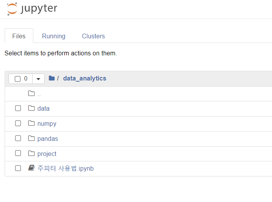The width and height of the screenshot is (272, 202).
Task: Click the root folder icon in breadcrumb
Action: (52, 78)
